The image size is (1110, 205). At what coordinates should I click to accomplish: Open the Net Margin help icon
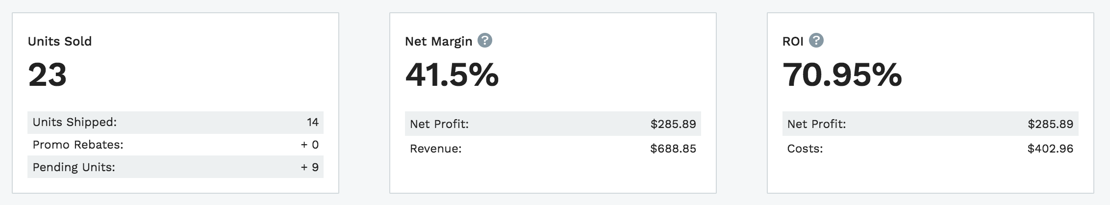[x=485, y=40]
